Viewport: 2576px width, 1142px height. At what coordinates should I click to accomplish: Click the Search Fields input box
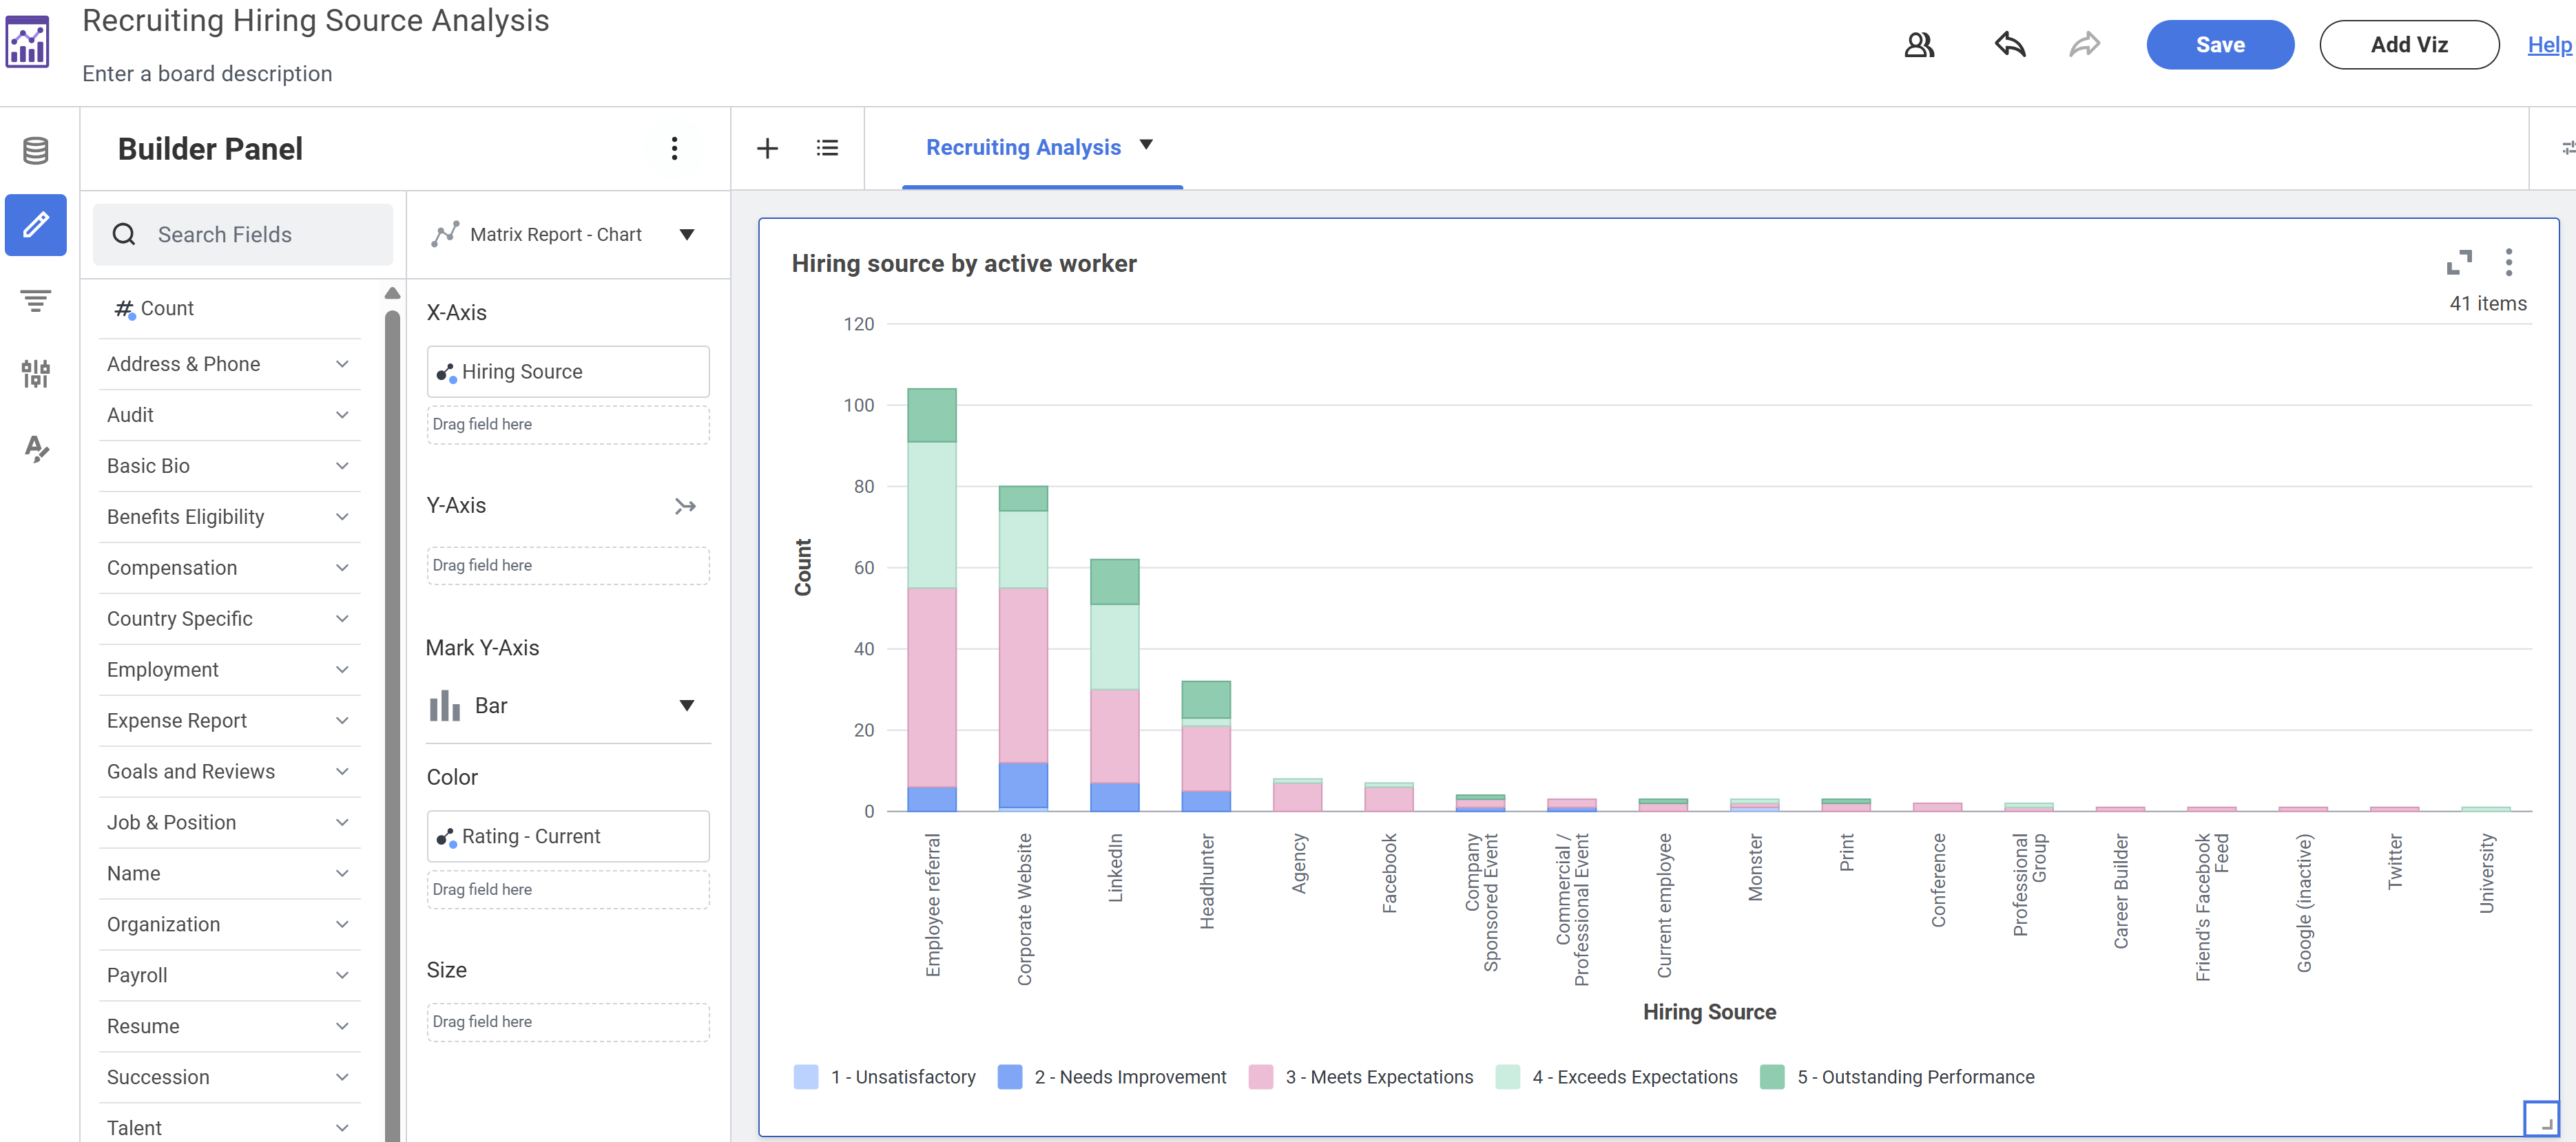pos(243,235)
